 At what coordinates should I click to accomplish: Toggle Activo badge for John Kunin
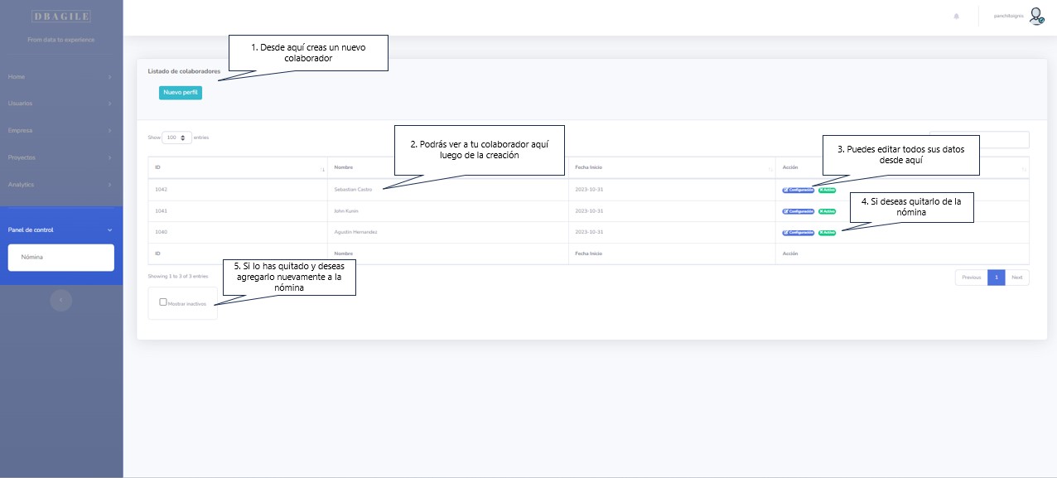point(827,211)
